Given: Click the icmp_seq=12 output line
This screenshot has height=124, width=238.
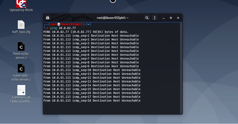Looking at the screenshot, I should (x=92, y=78).
